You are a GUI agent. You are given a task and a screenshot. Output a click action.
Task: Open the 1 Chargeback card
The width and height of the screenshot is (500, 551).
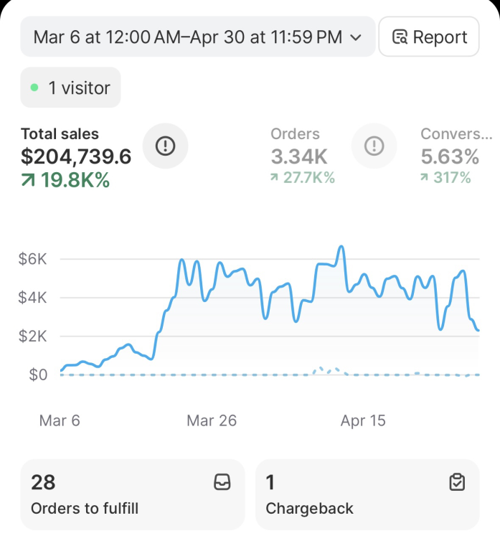click(367, 494)
